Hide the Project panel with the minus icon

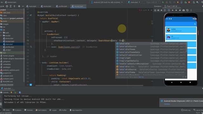click(23, 6)
